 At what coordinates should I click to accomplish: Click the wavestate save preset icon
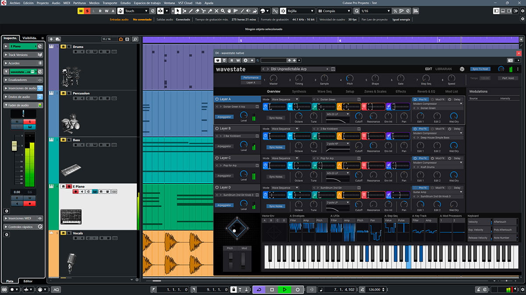coord(334,69)
